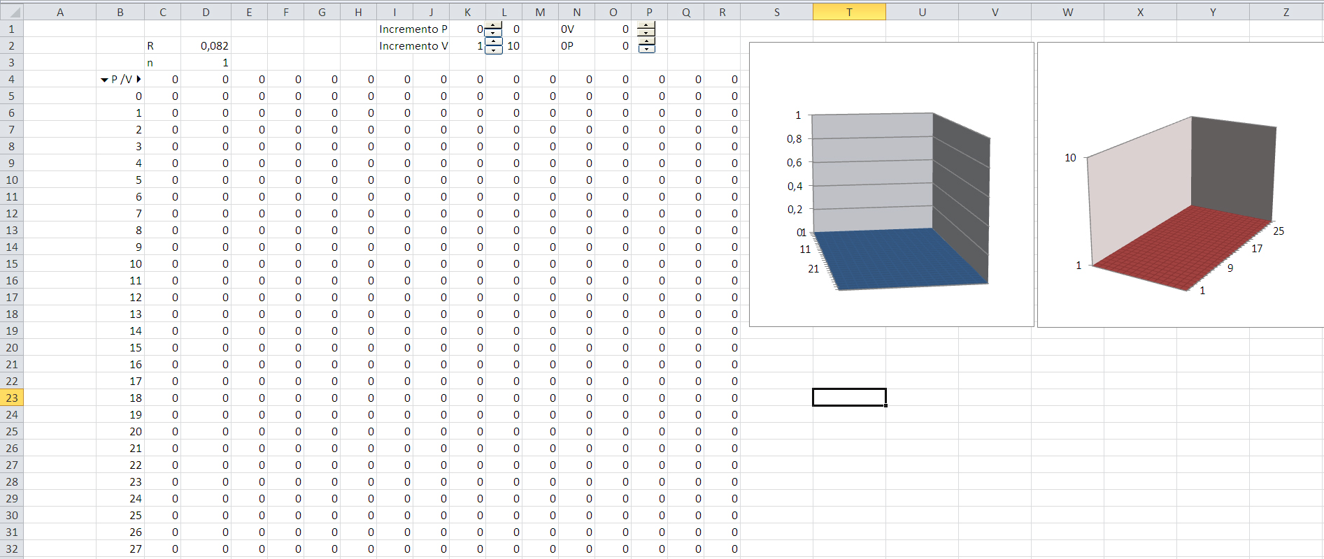The width and height of the screenshot is (1324, 559).
Task: Click the Incremento V label cell
Action: point(413,45)
